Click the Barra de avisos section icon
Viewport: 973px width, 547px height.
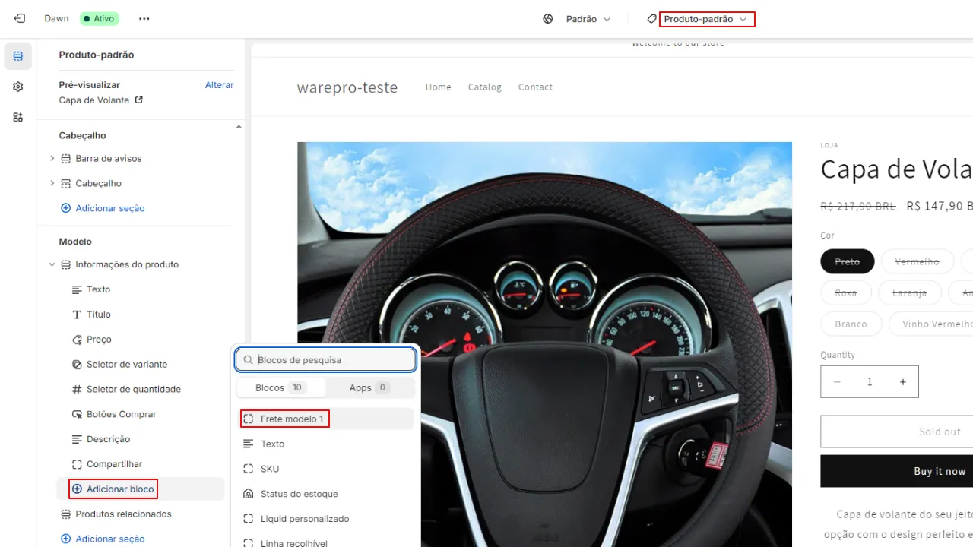point(65,158)
